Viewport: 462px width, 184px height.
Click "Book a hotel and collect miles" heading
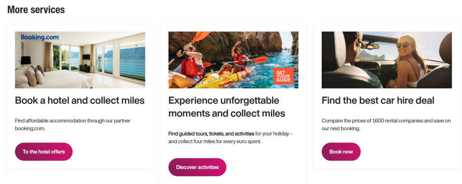click(80, 100)
